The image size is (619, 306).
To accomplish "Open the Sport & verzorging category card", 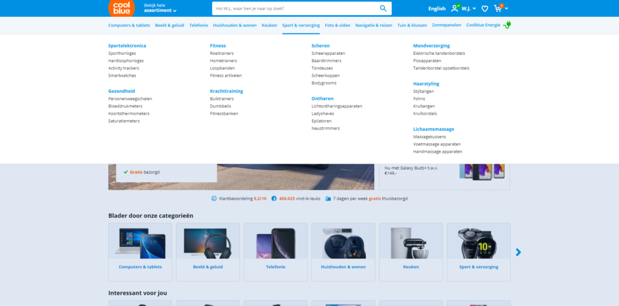I will [x=479, y=252].
